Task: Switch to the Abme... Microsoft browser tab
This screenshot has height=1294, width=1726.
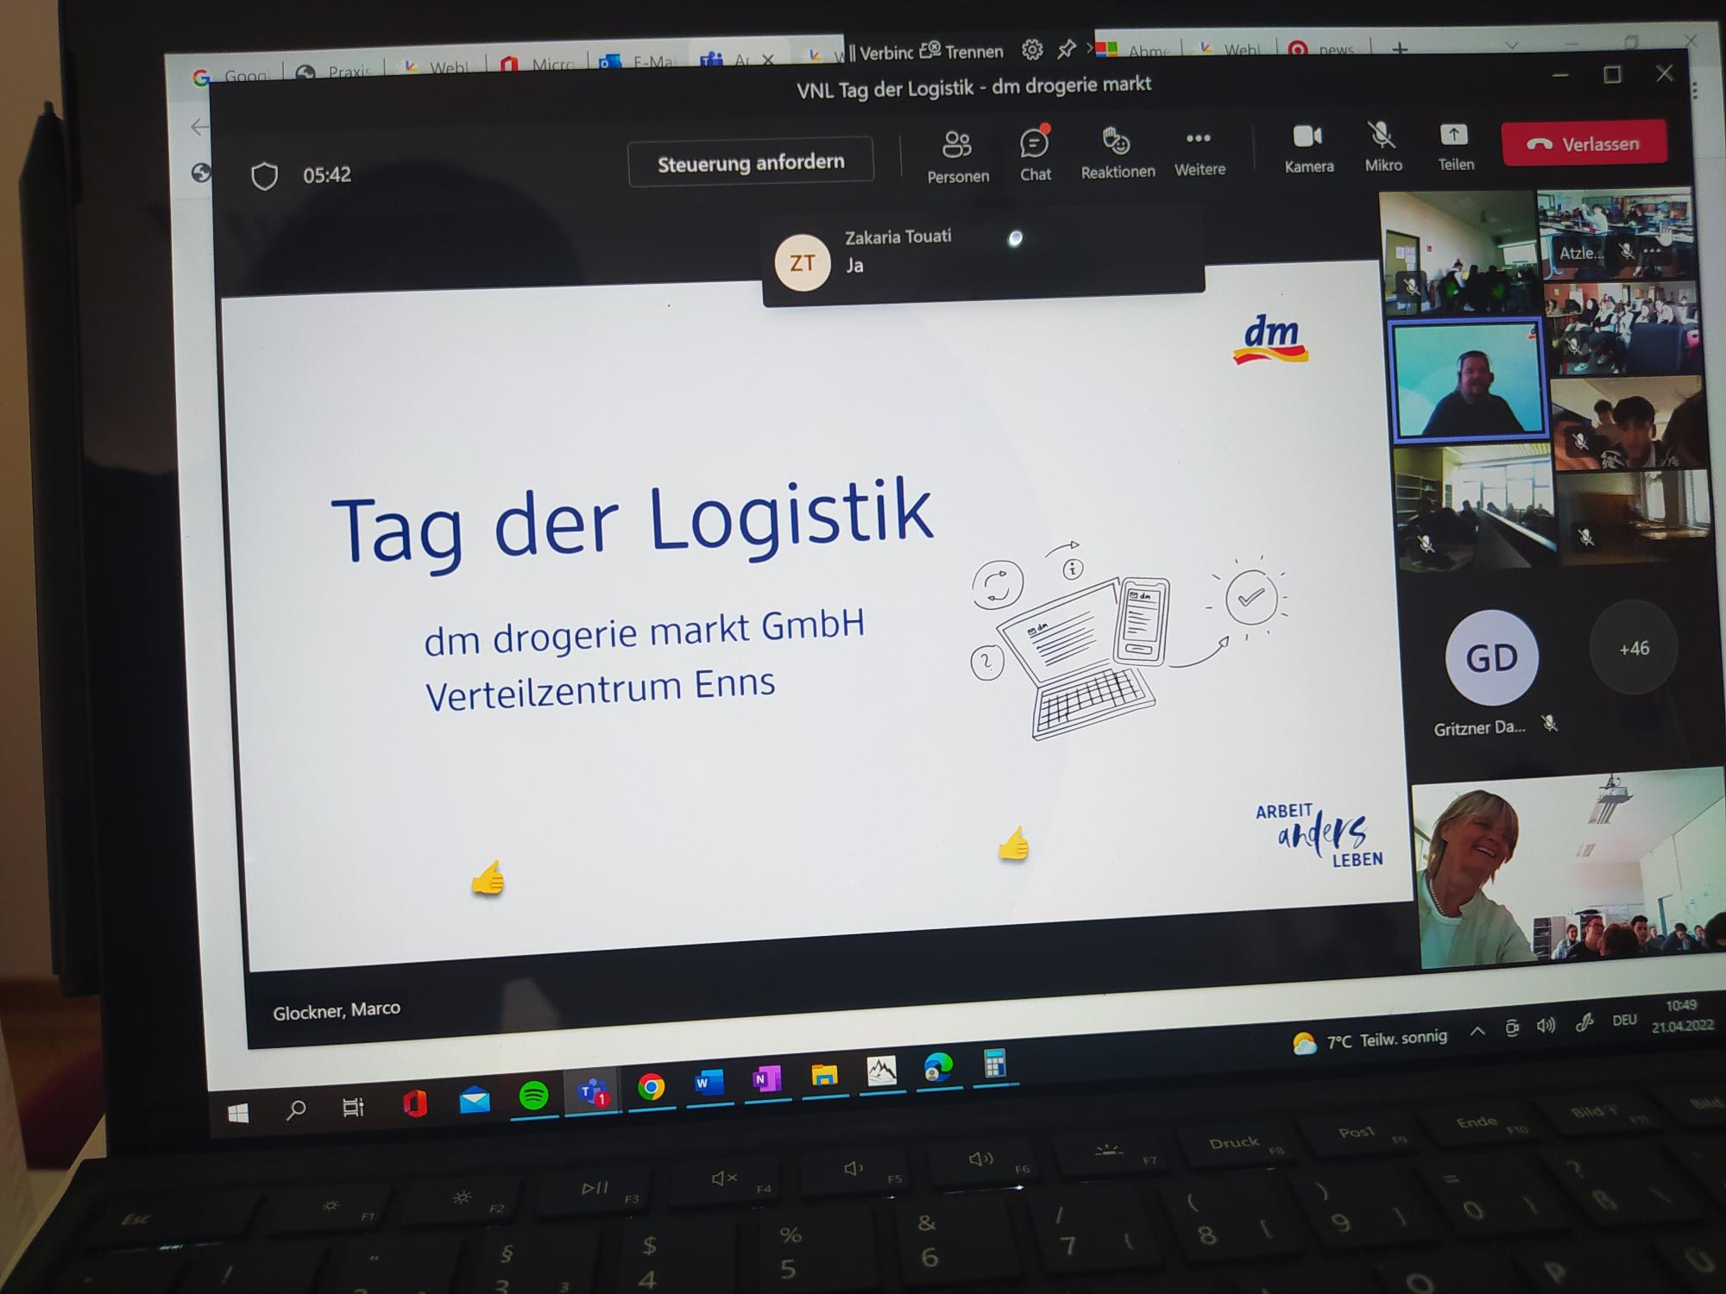Action: (1132, 51)
